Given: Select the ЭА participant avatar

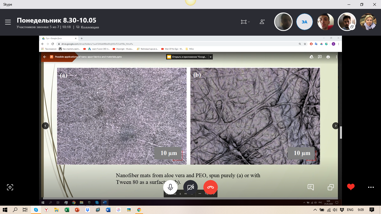Looking at the screenshot, I should pyautogui.click(x=304, y=22).
